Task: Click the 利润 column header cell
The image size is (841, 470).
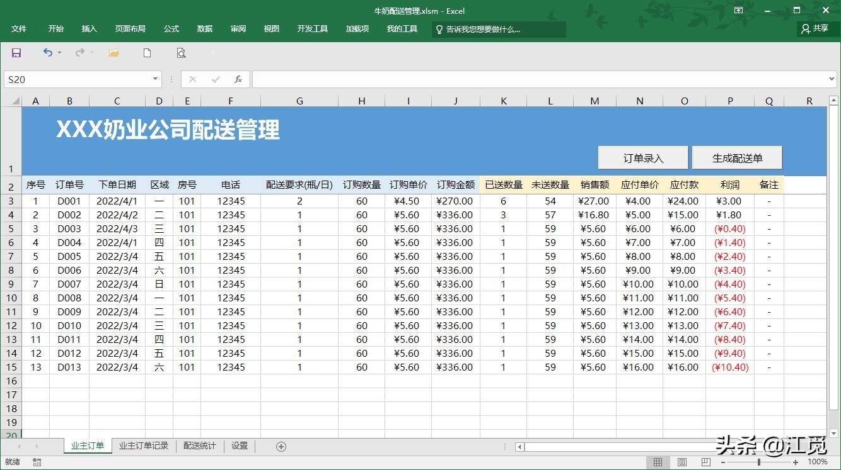Action: 730,185
